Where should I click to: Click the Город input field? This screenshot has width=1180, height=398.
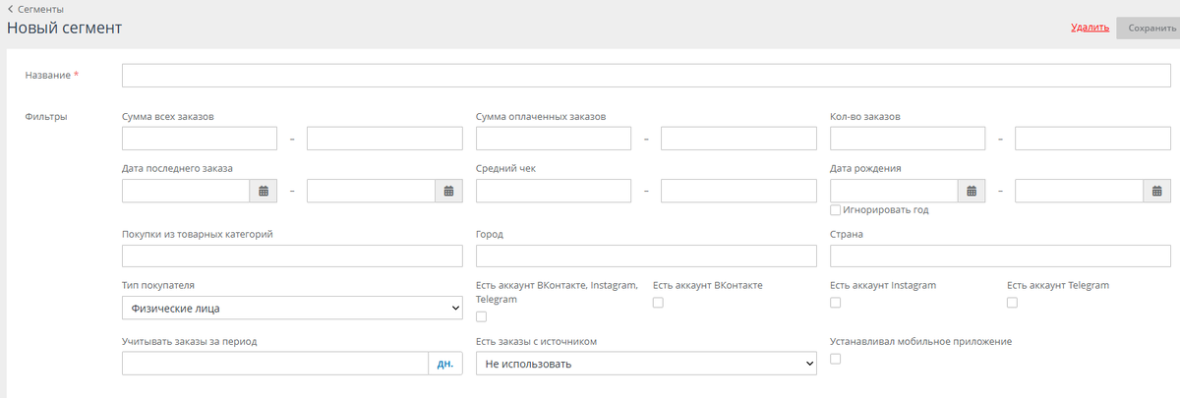[x=646, y=256]
